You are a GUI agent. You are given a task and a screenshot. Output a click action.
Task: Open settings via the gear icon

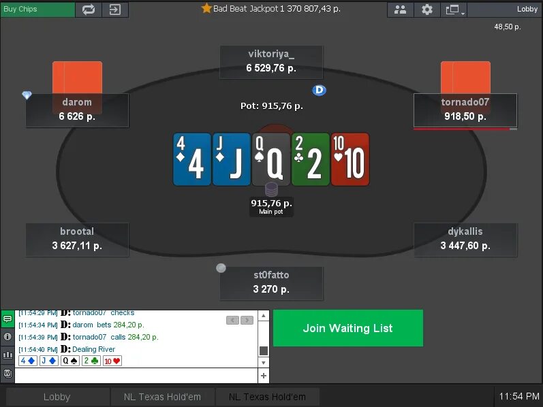click(x=427, y=10)
